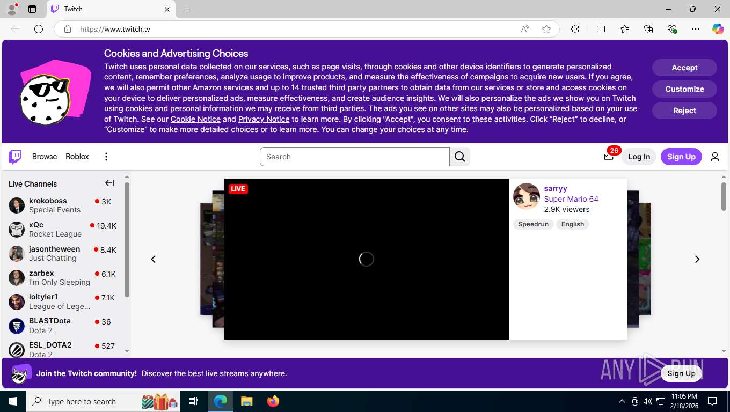Viewport: 730px width, 412px height.
Task: View site information padlock icon
Action: (x=68, y=29)
